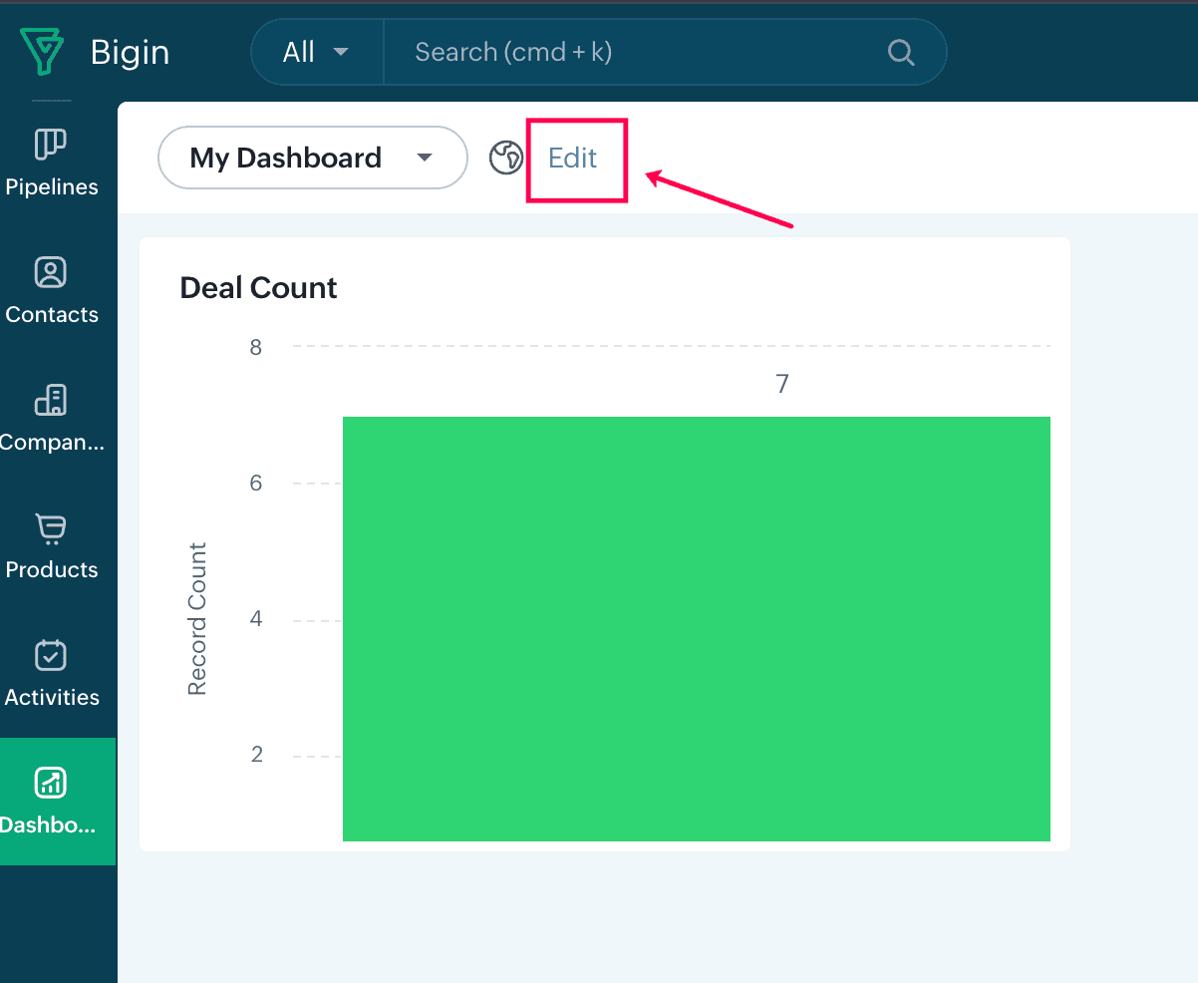This screenshot has height=983, width=1198.
Task: Select the Dashboards chart icon
Action: tap(51, 783)
